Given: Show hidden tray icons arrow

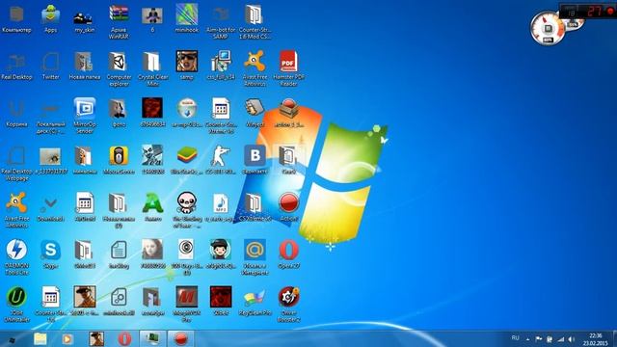Looking at the screenshot, I should [528, 339].
